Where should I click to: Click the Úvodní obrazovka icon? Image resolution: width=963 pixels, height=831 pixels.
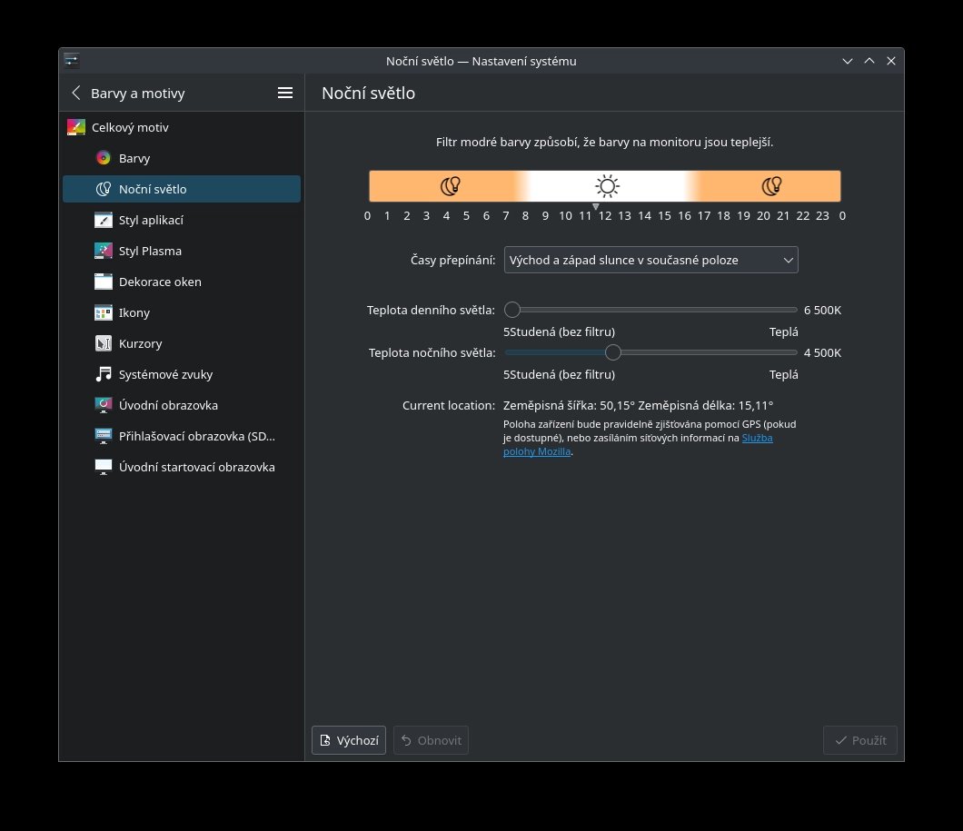104,405
